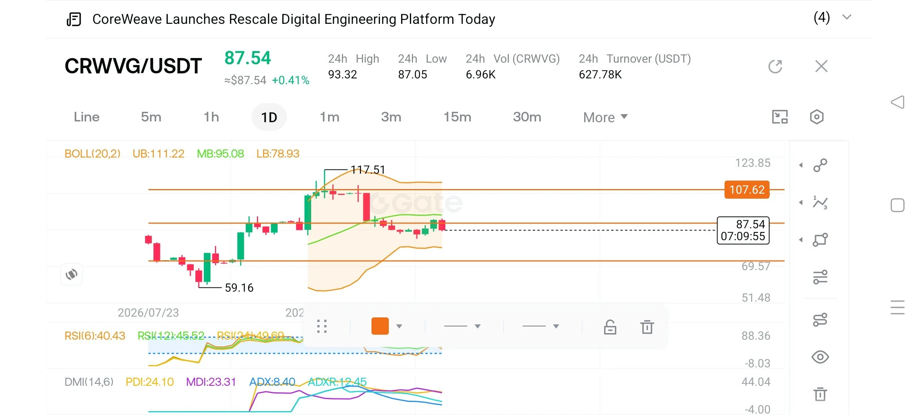
Task: Tap the PDI:24.10 value
Action: 150,382
